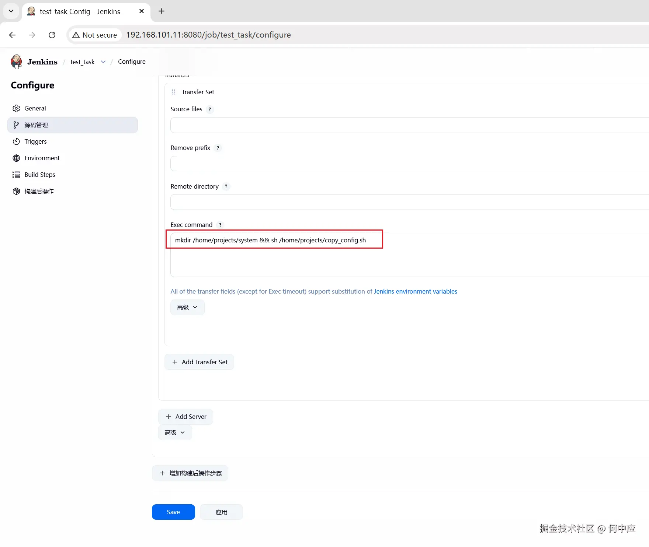Click into the Remove prefix field
This screenshot has width=649, height=547.
click(410, 164)
